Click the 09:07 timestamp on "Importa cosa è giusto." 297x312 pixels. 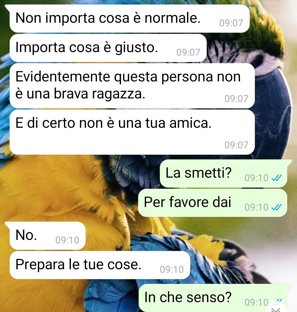tap(188, 52)
